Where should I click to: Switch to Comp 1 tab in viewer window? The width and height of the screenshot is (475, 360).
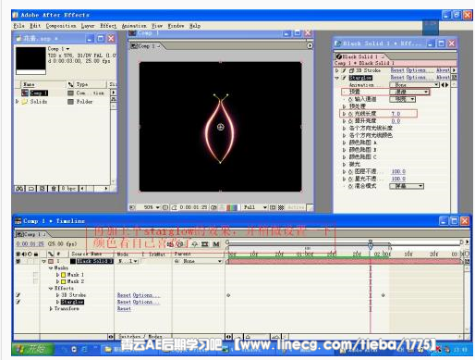(146, 46)
